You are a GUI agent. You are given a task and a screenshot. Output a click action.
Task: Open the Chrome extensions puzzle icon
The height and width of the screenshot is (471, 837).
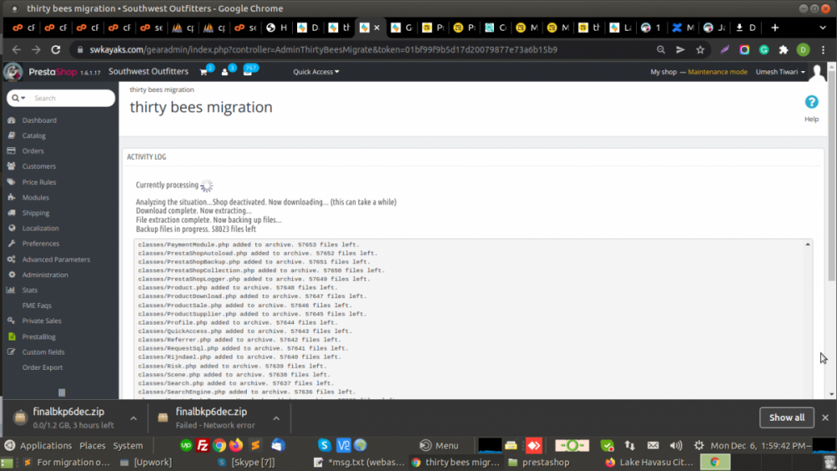[783, 49]
